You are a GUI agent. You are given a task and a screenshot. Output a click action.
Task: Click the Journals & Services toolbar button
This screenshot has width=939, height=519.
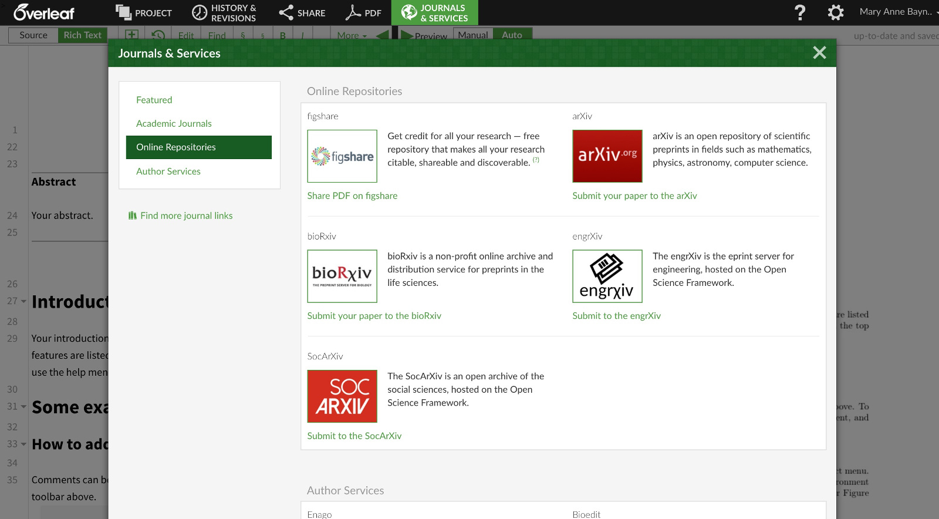click(435, 12)
